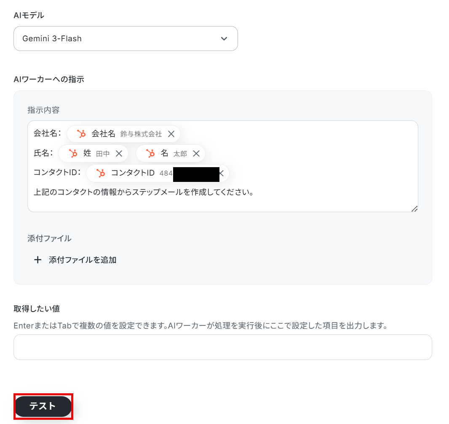Select the 名 variable chip label

coord(164,153)
